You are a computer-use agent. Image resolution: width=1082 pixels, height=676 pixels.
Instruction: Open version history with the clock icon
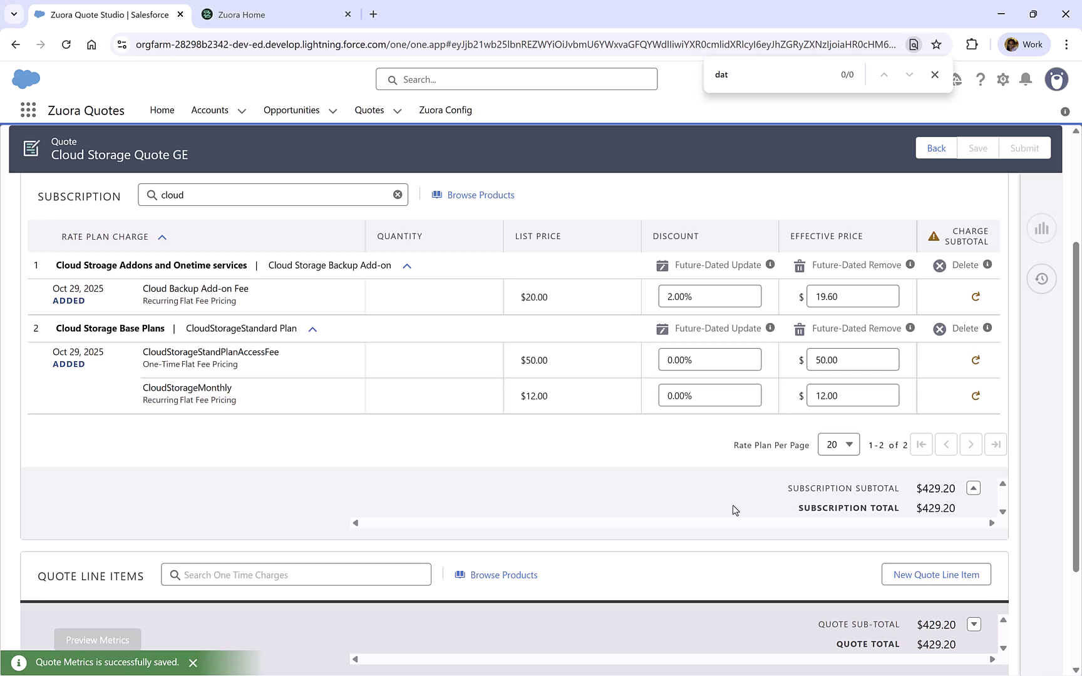[x=1041, y=279]
